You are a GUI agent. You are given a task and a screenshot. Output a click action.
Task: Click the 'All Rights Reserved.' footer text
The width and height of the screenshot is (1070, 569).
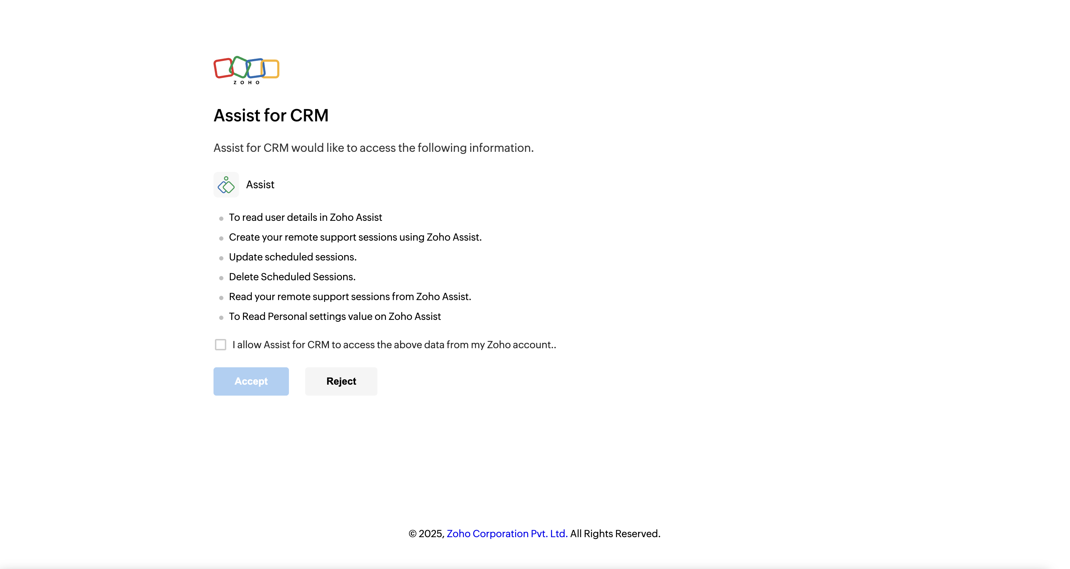tap(615, 534)
